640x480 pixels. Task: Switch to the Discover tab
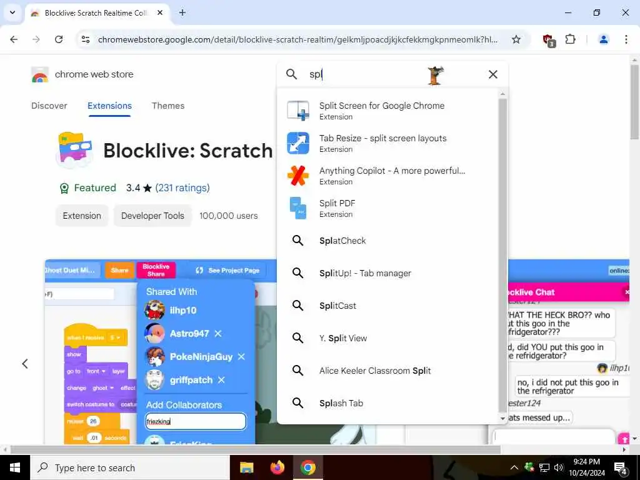click(49, 106)
